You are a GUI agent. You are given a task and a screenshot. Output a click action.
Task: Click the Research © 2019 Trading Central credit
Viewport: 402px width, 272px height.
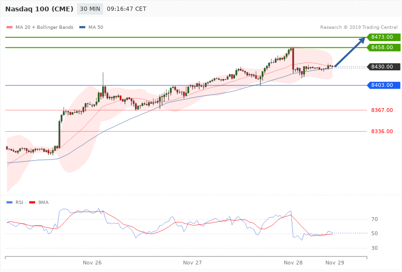point(358,27)
